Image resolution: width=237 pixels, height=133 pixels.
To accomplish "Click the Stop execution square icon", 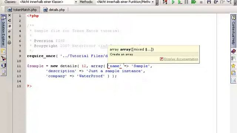I will tap(201, 2).
